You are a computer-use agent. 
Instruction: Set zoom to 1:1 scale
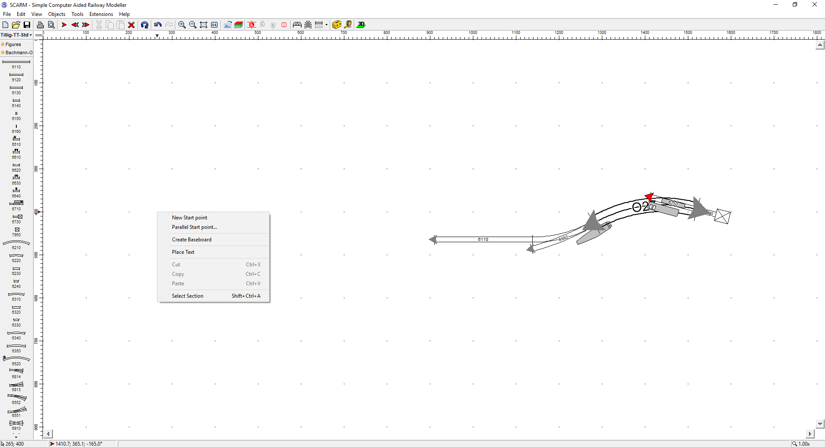click(214, 25)
